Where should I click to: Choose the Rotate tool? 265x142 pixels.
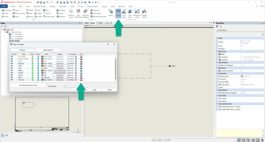[30, 10]
